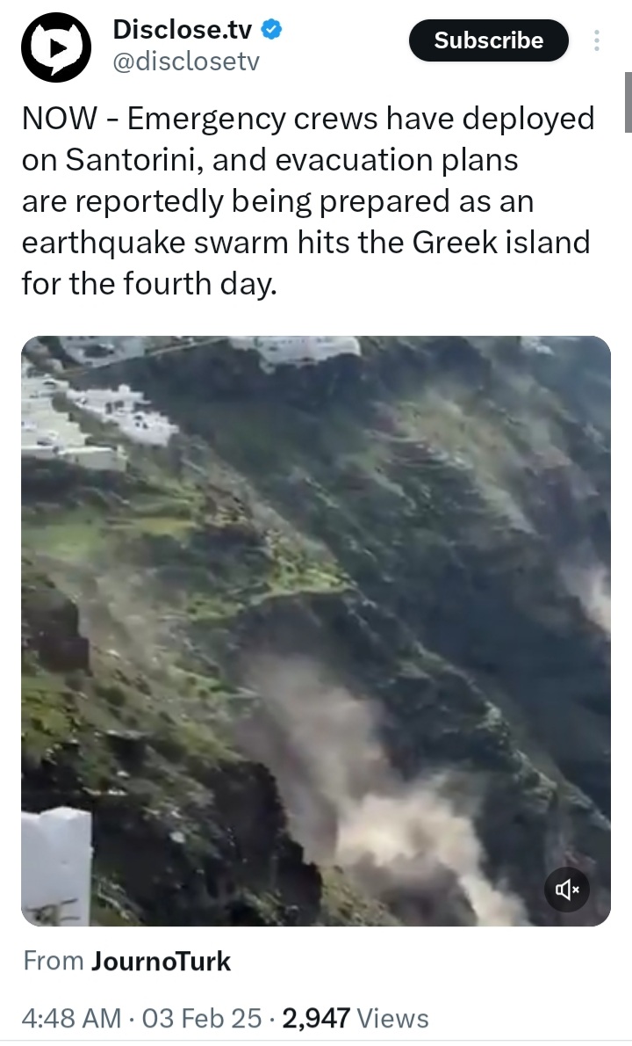
Task: Click the tweet text about Santorini
Action: (308, 200)
